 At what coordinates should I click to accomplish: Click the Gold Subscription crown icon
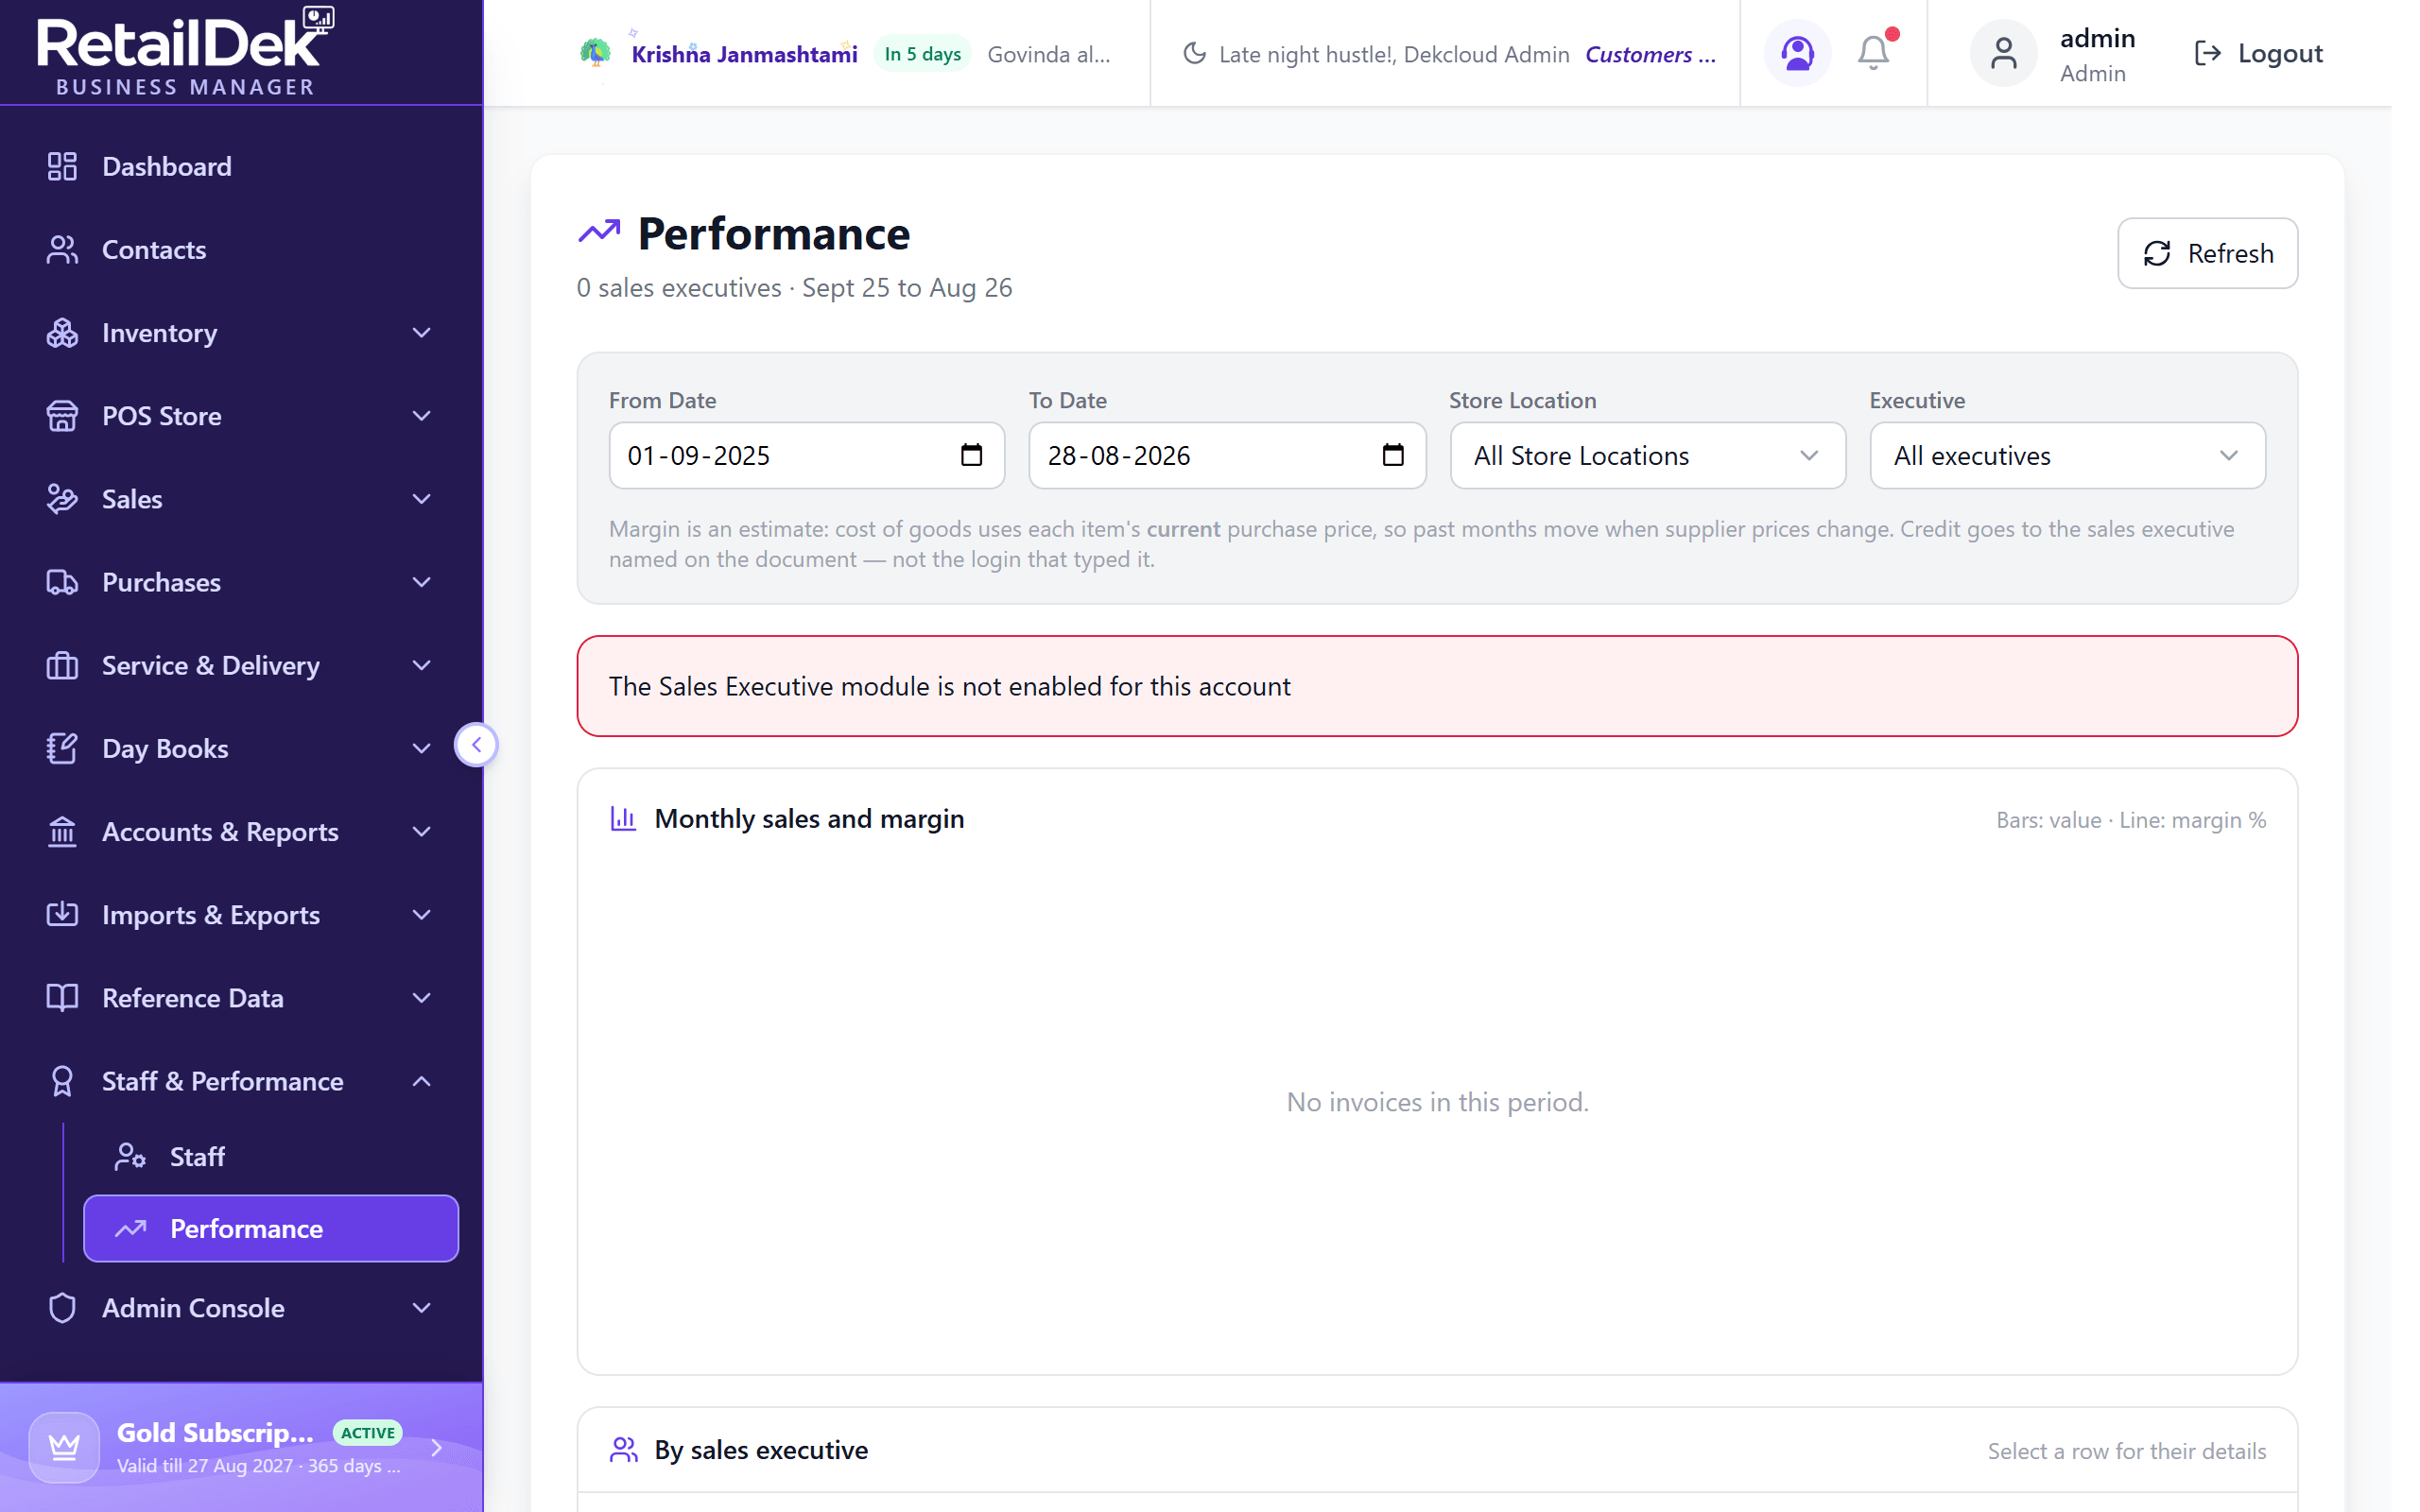coord(64,1446)
